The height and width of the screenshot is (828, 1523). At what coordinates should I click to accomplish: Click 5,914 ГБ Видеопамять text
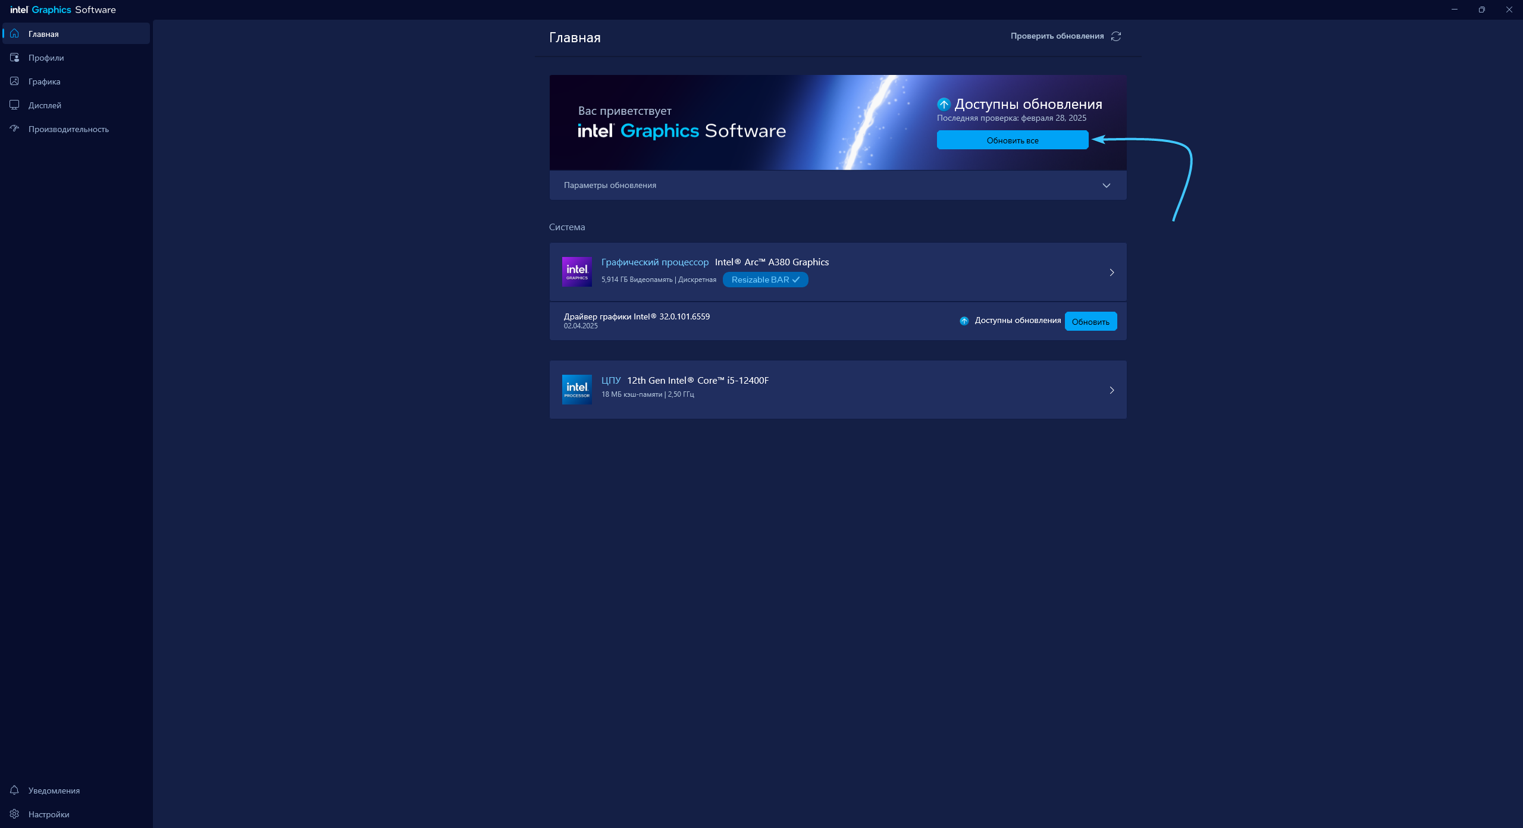click(637, 280)
